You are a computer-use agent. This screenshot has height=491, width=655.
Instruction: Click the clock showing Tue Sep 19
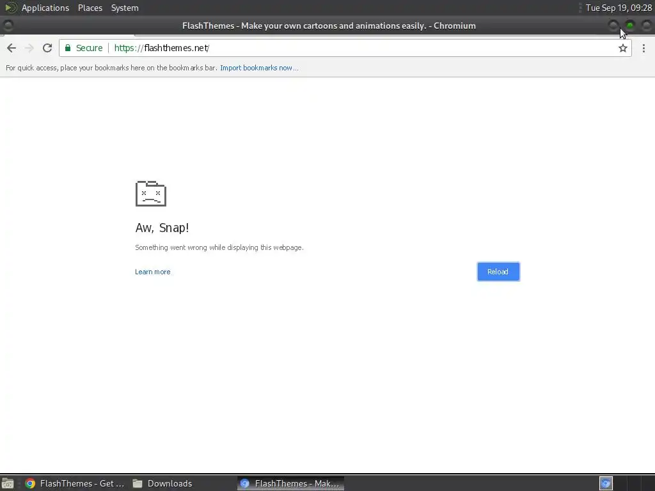point(619,8)
